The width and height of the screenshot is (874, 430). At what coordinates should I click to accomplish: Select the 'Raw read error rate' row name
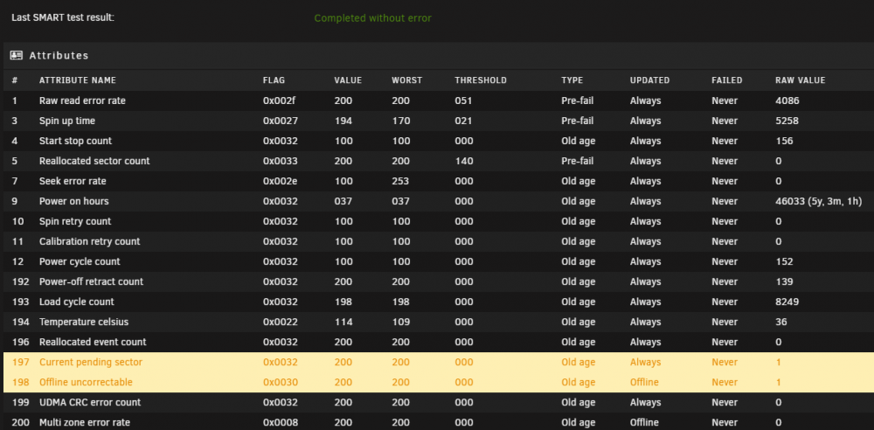pyautogui.click(x=82, y=101)
